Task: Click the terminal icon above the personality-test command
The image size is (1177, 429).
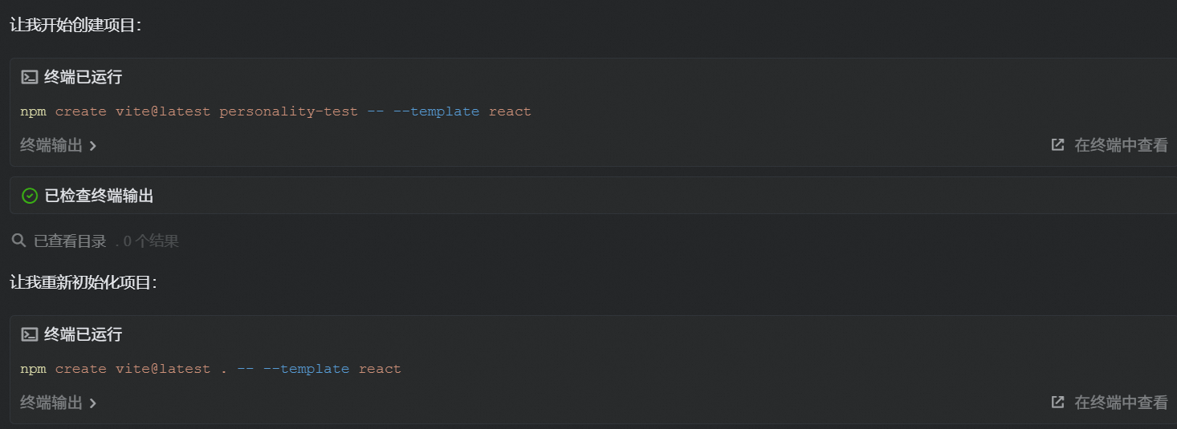Action: pyautogui.click(x=30, y=78)
